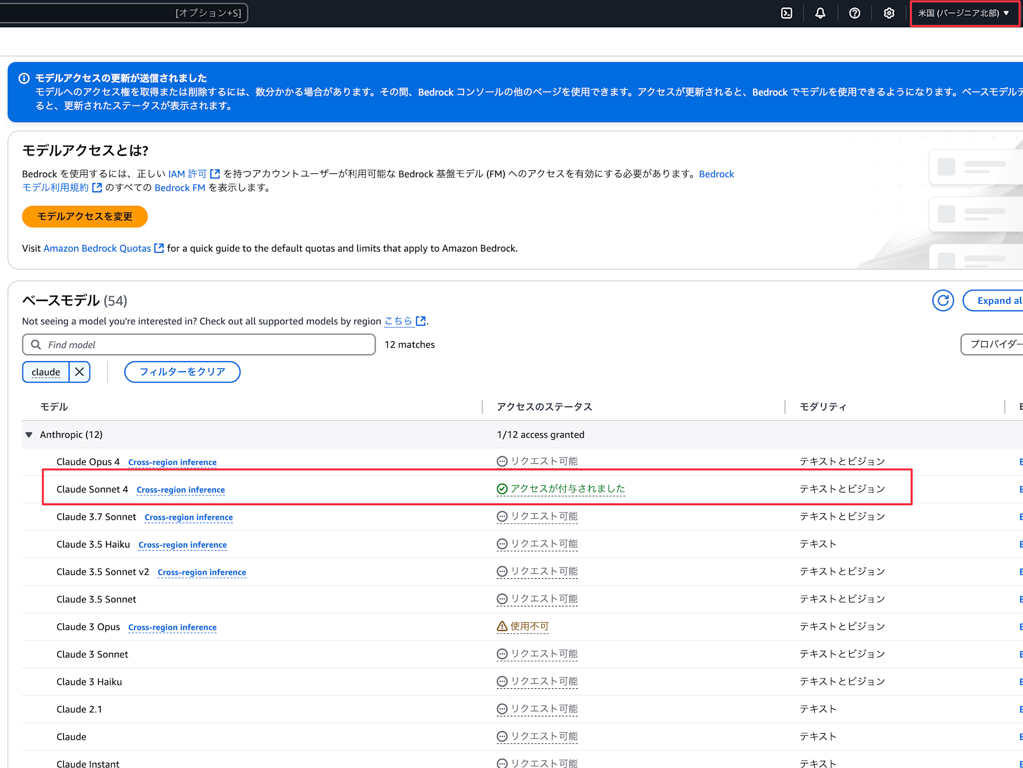Click リクエスト可能 status for Claude 3 Haiku
Screen dimensions: 1023x768
coord(537,682)
